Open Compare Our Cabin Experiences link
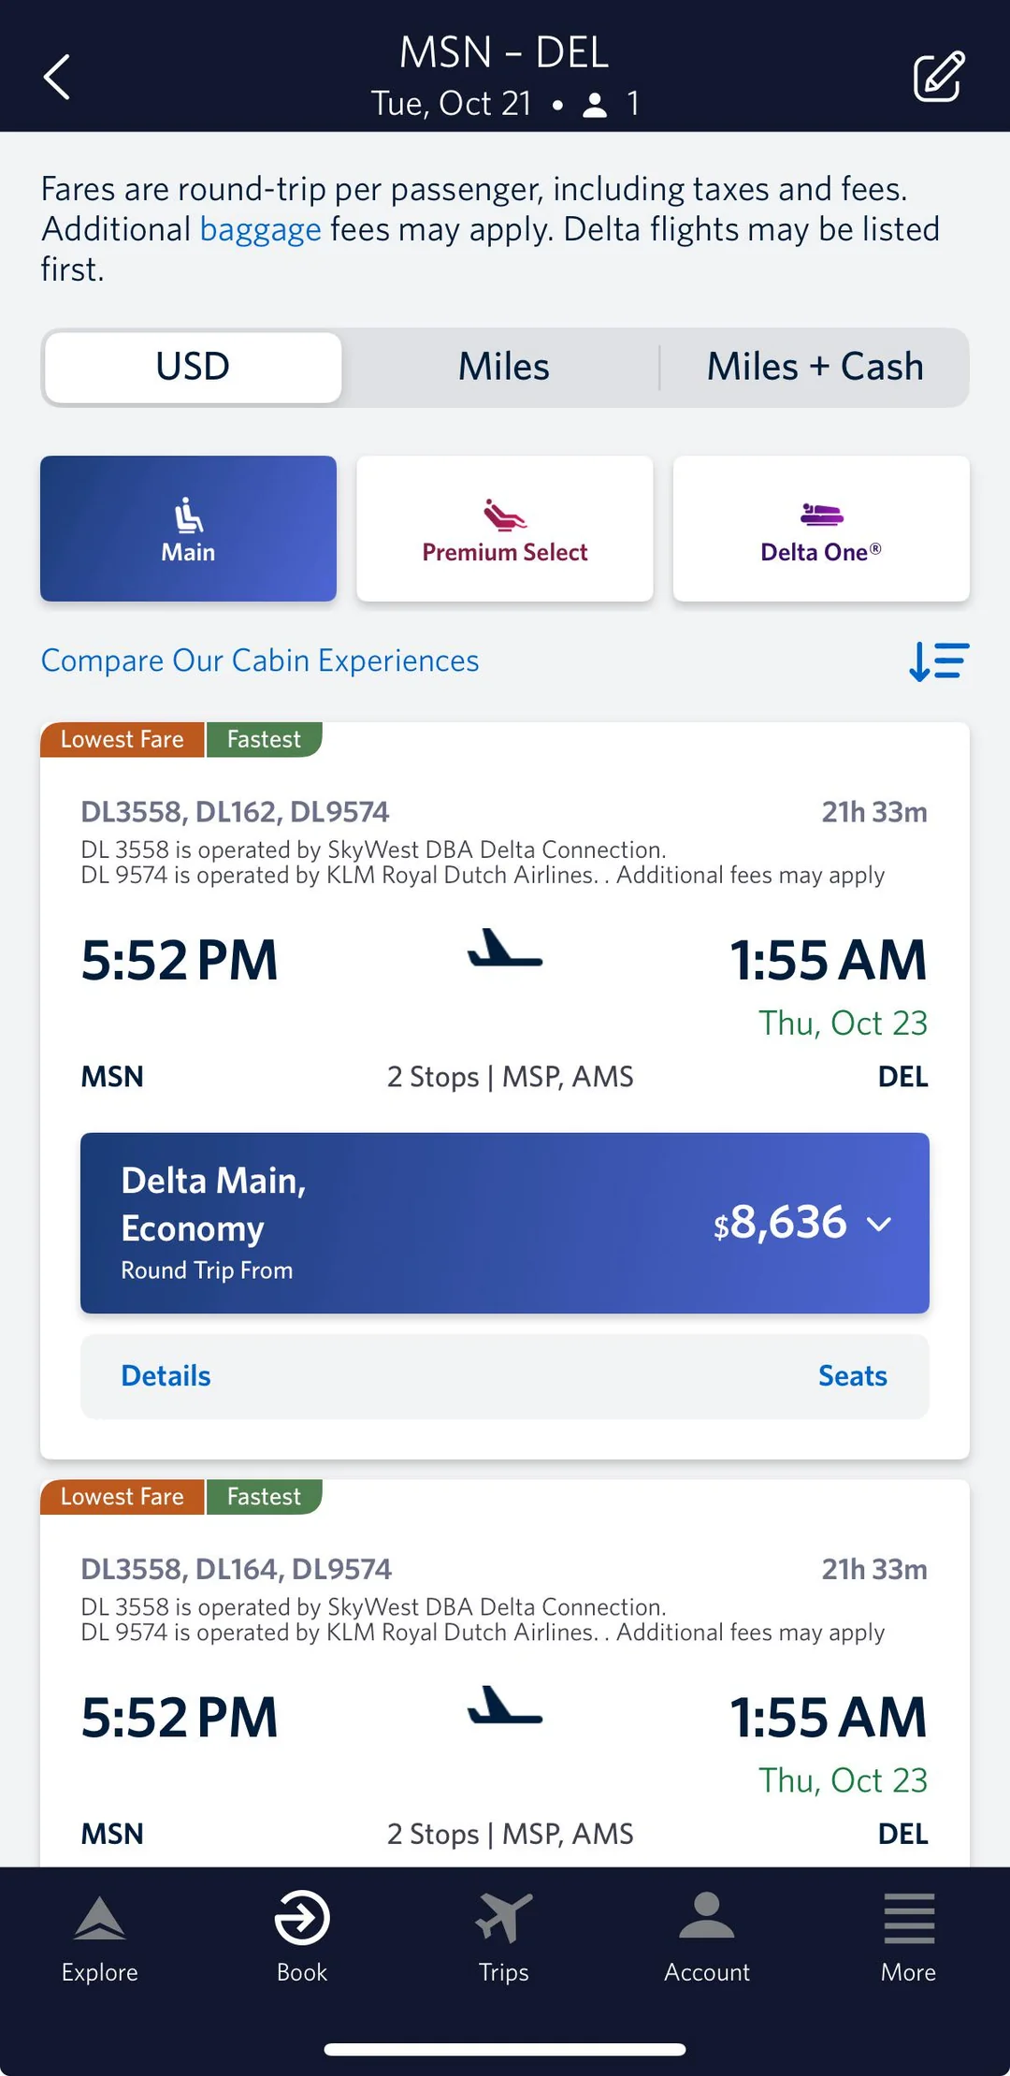 260,661
